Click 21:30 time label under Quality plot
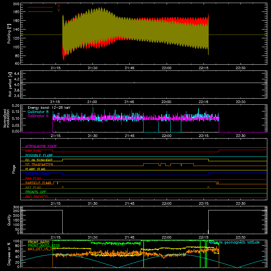Screen dimensions: 271x271 pyautogui.click(x=92, y=237)
